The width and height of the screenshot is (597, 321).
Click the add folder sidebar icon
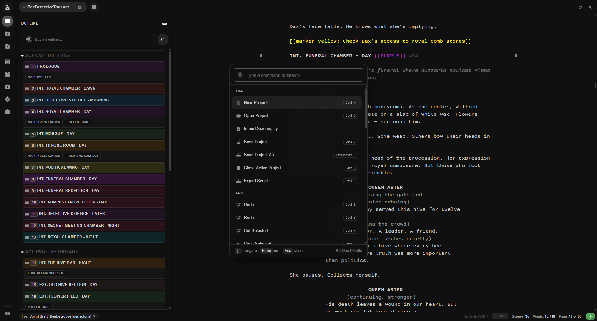(7, 34)
